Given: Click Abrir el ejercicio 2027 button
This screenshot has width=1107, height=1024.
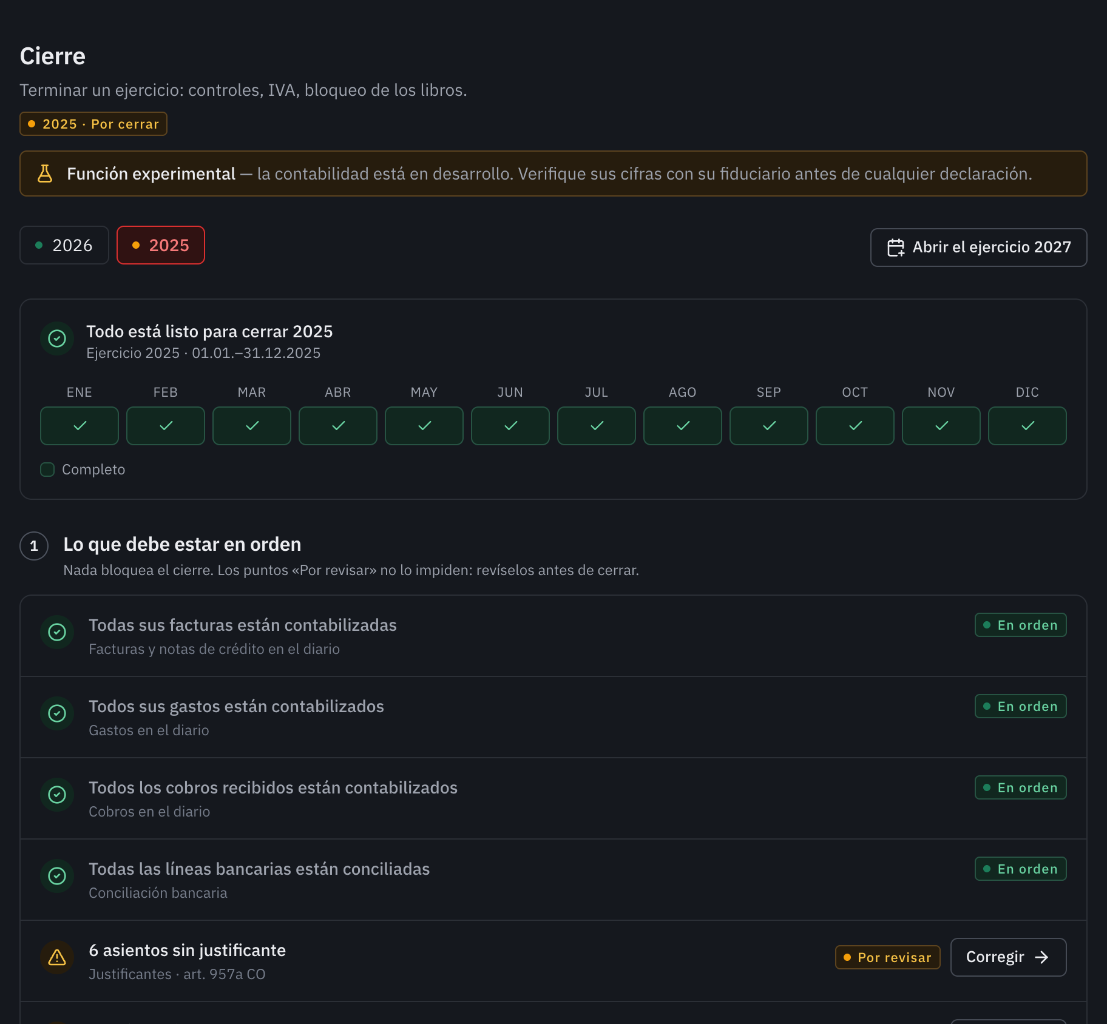Looking at the screenshot, I should [978, 248].
